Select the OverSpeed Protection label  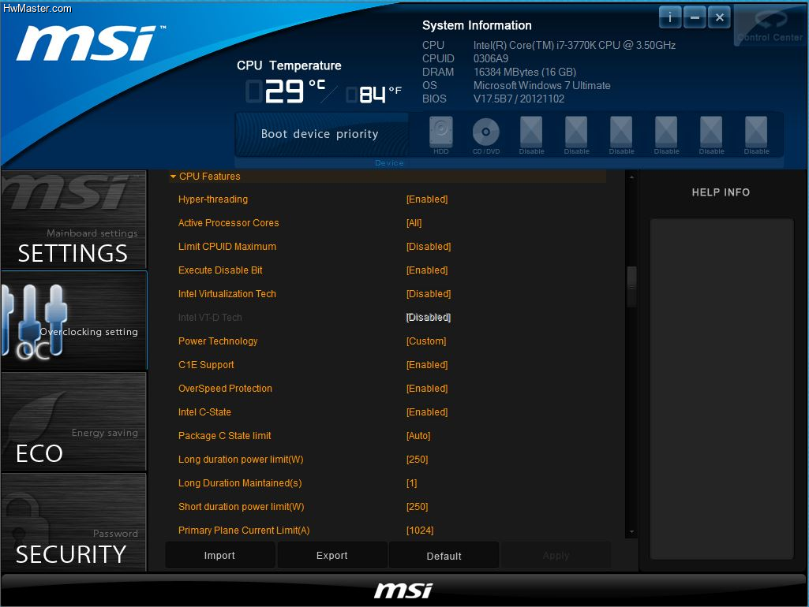pyautogui.click(x=225, y=389)
